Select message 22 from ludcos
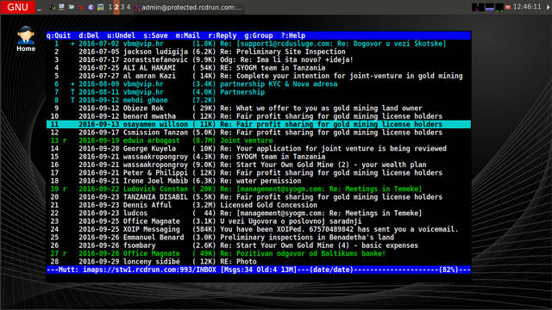The image size is (552, 310). pos(259,214)
